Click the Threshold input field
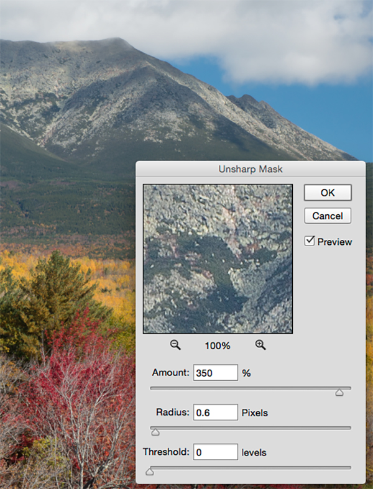This screenshot has height=489, width=373. (215, 452)
